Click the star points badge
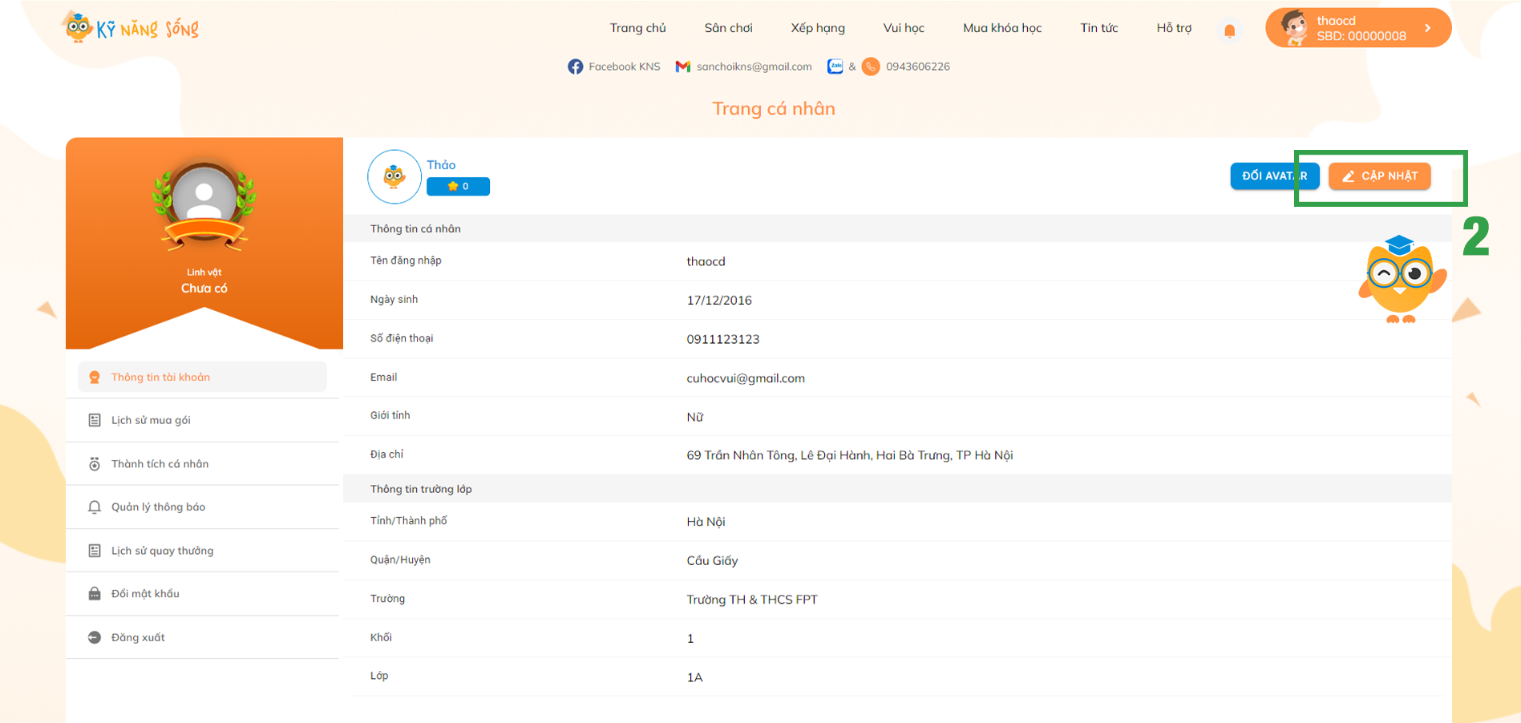Image resolution: width=1521 pixels, height=723 pixels. (458, 186)
